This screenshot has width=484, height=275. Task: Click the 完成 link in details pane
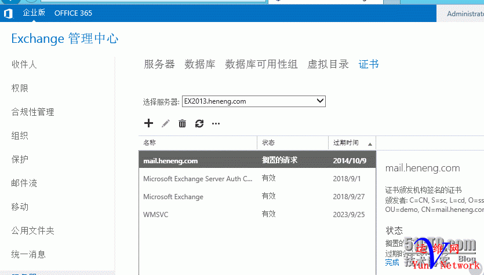tap(392, 262)
